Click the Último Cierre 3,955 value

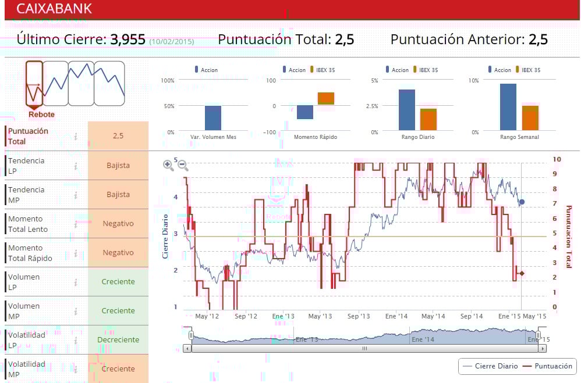click(x=128, y=39)
